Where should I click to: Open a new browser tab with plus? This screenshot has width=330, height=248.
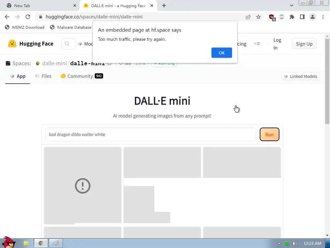tap(164, 6)
